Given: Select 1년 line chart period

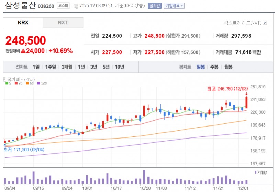Looking at the screenshot, I should (x=81, y=67).
